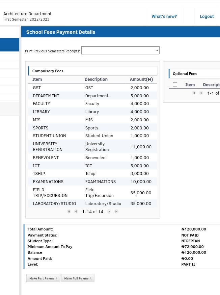Click the 10,000.00 examinations amount
220x295 pixels.
coord(141,182)
